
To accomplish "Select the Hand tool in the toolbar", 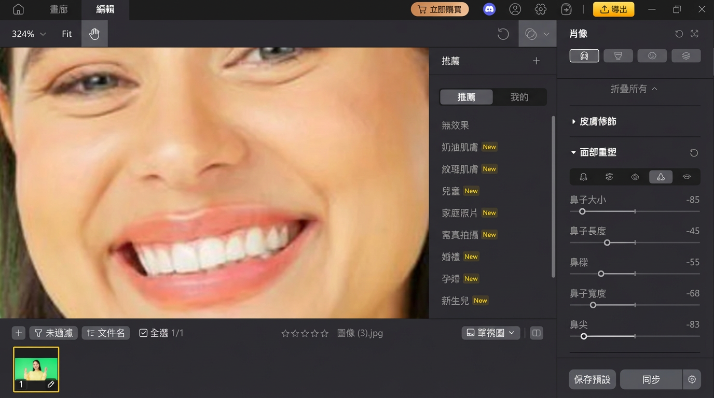I will click(x=94, y=33).
